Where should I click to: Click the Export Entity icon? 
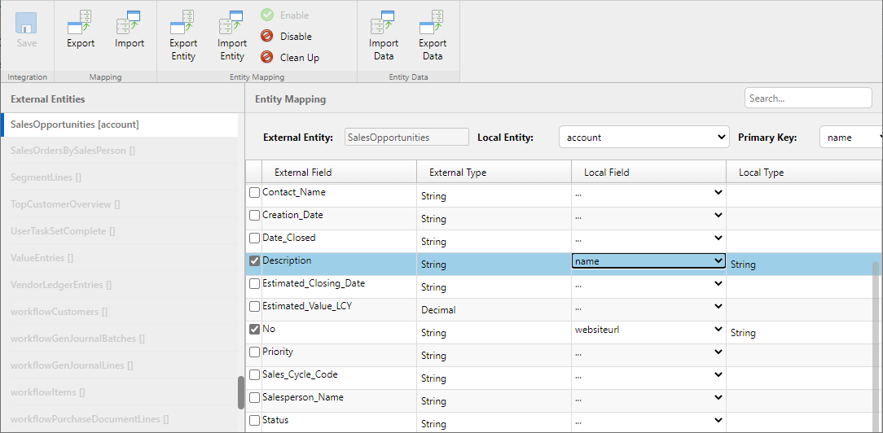[x=183, y=22]
